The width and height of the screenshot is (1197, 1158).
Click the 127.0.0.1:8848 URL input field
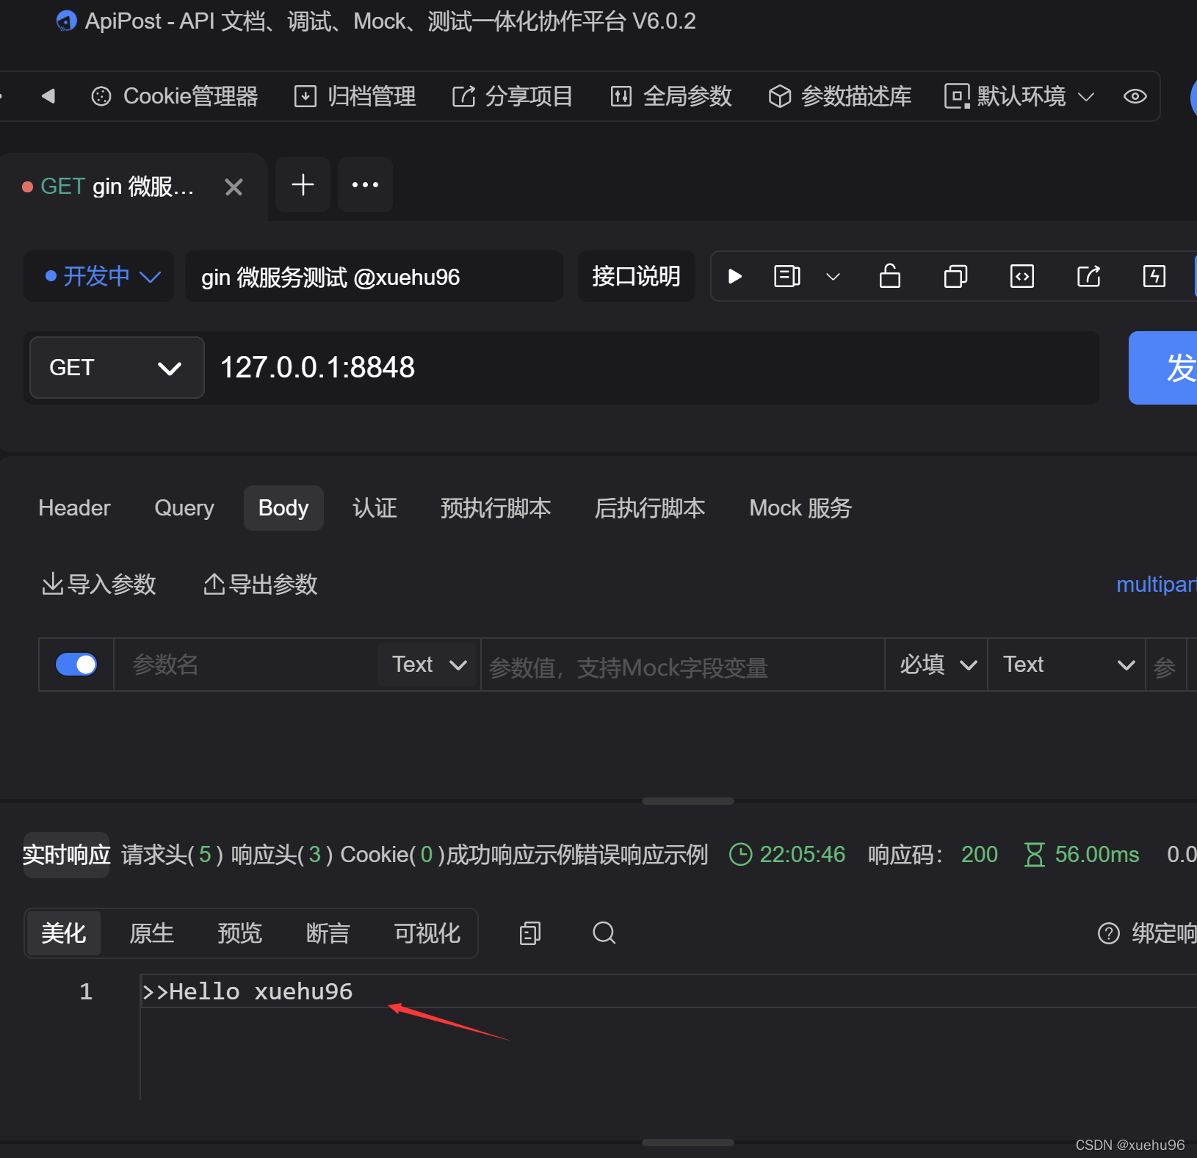[441, 367]
